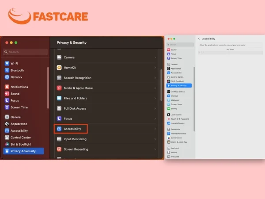Image resolution: width=265 pixels, height=199 pixels.
Task: Click the Lock Screen icon in light window
Action: click(x=169, y=115)
